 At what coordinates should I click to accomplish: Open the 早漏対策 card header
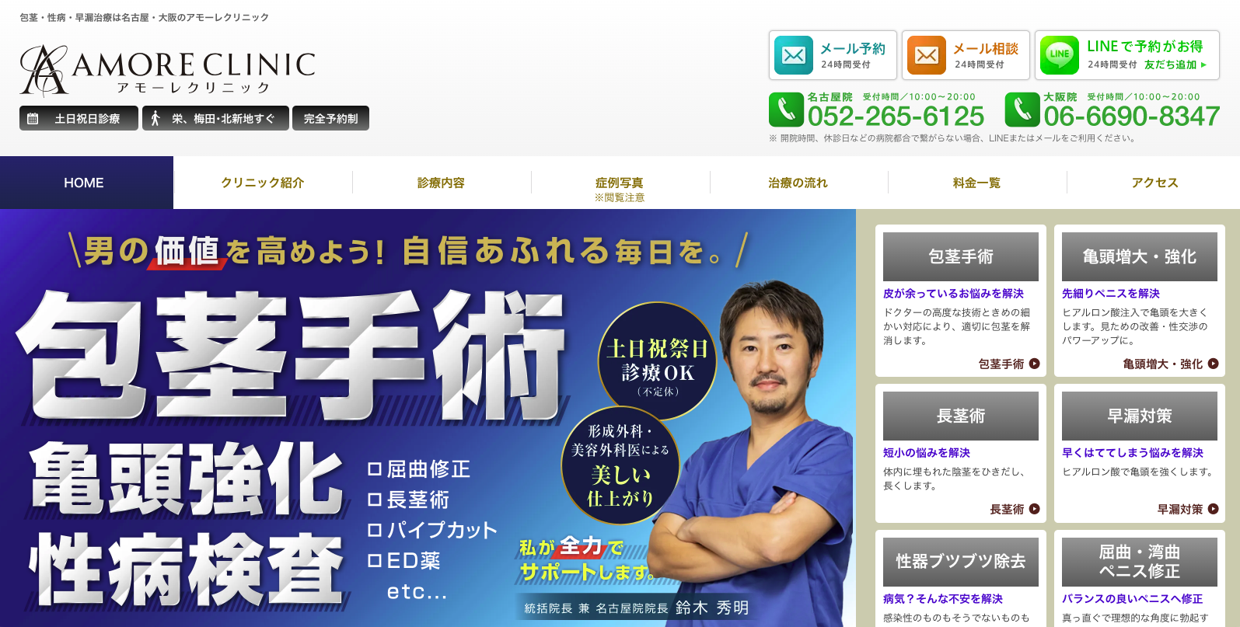click(x=1140, y=416)
